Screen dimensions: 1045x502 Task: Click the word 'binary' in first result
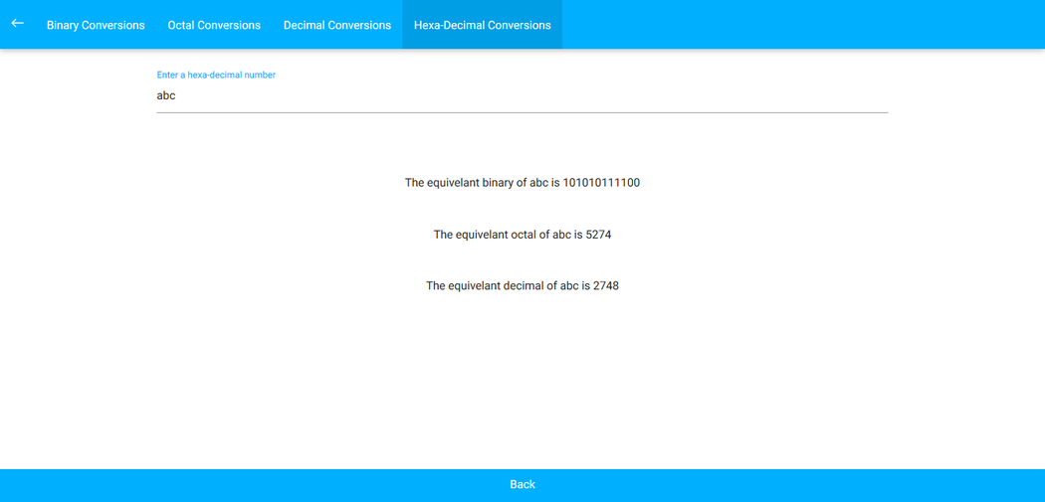(x=498, y=183)
